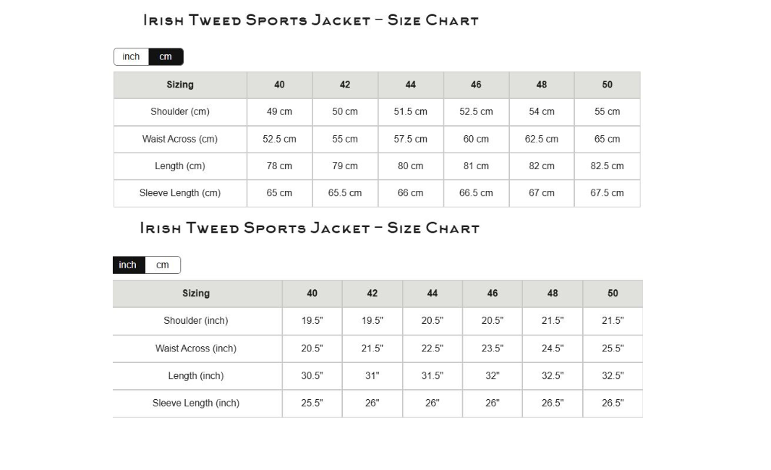This screenshot has height=470, width=771.
Task: Select the Length (inch) row label
Action: pos(196,376)
